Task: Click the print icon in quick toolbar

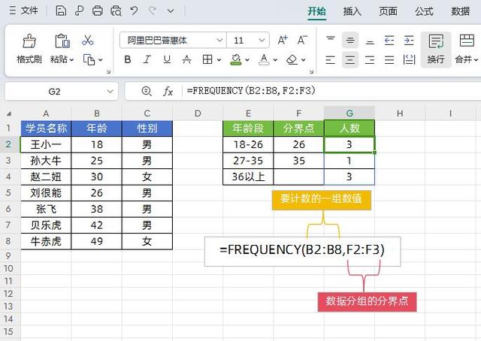Action: pos(98,11)
